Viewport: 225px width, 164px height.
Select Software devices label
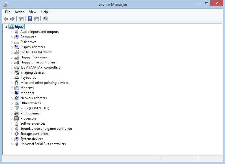(33, 123)
